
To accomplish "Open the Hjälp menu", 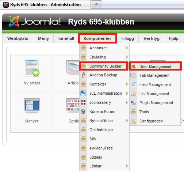I will coord(174,38).
